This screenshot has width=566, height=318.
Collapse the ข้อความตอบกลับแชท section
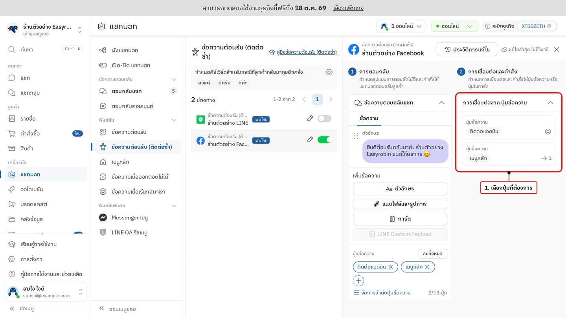442,103
